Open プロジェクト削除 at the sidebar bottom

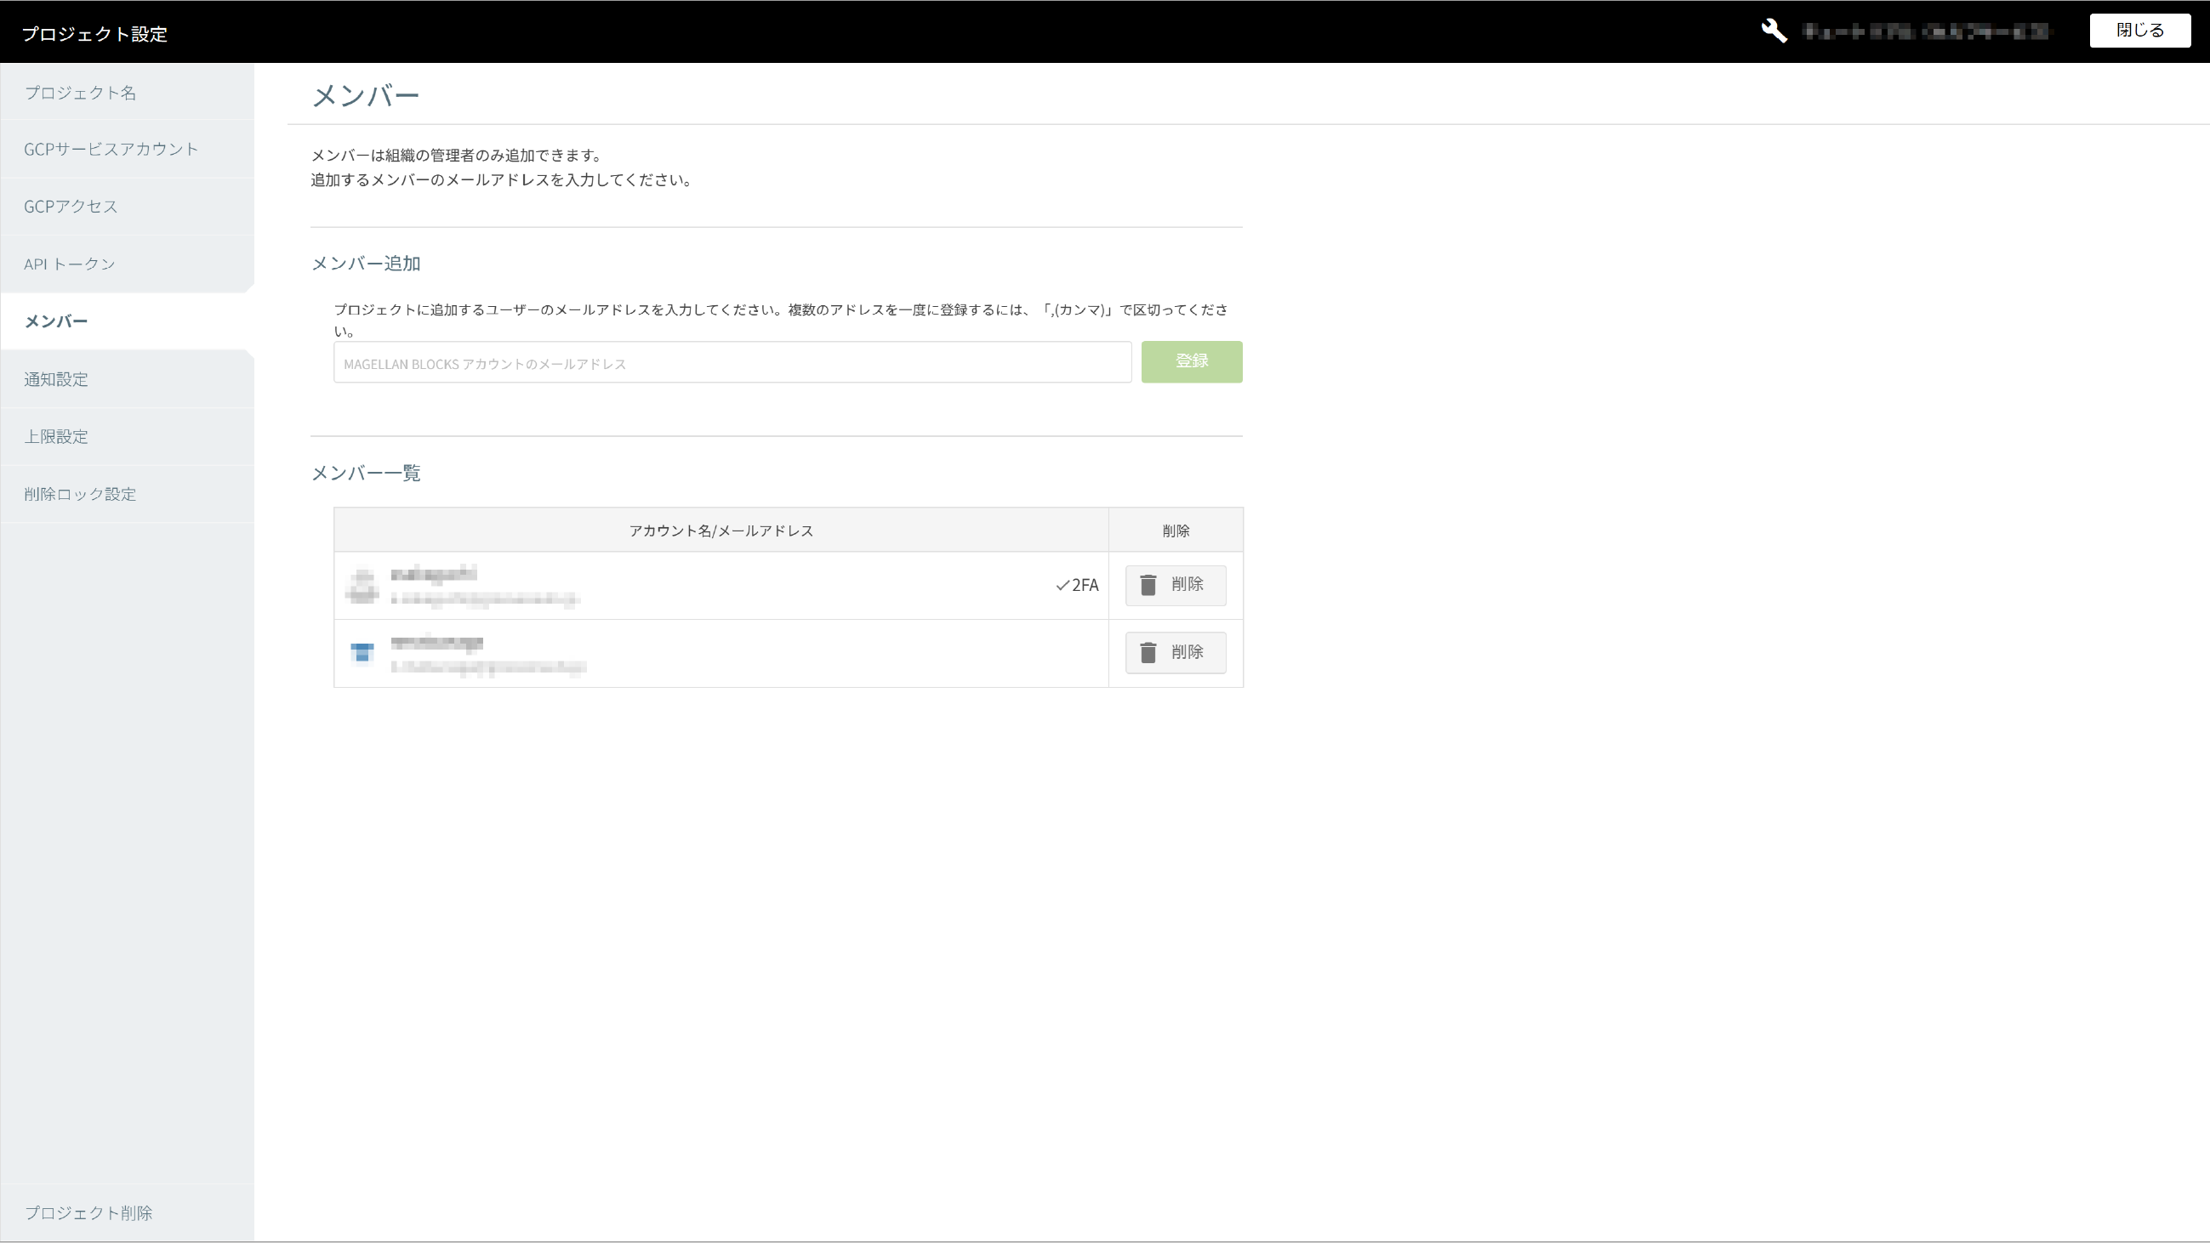tap(127, 1212)
